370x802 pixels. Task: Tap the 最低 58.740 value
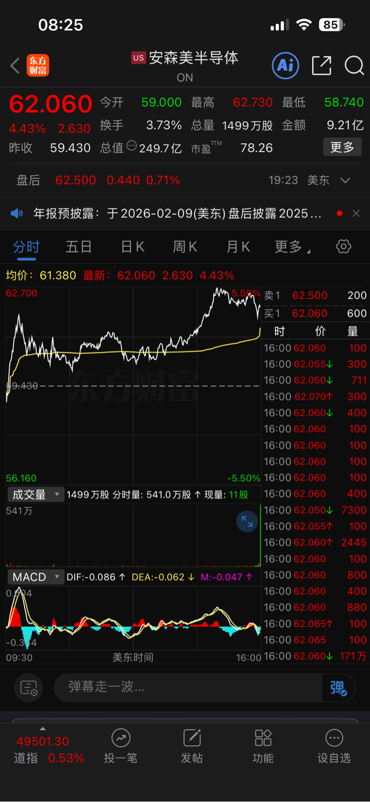(344, 102)
